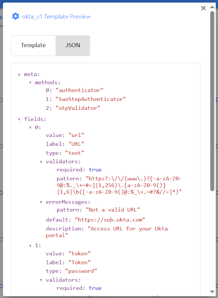Click "required: true" under Token validators
The image size is (218, 298).
(79, 288)
